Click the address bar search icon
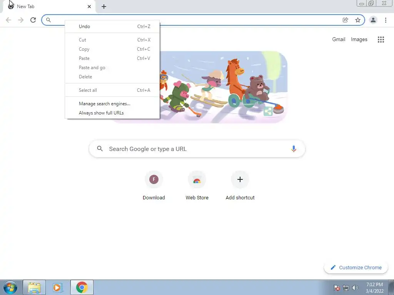Image resolution: width=394 pixels, height=295 pixels. pyautogui.click(x=48, y=20)
